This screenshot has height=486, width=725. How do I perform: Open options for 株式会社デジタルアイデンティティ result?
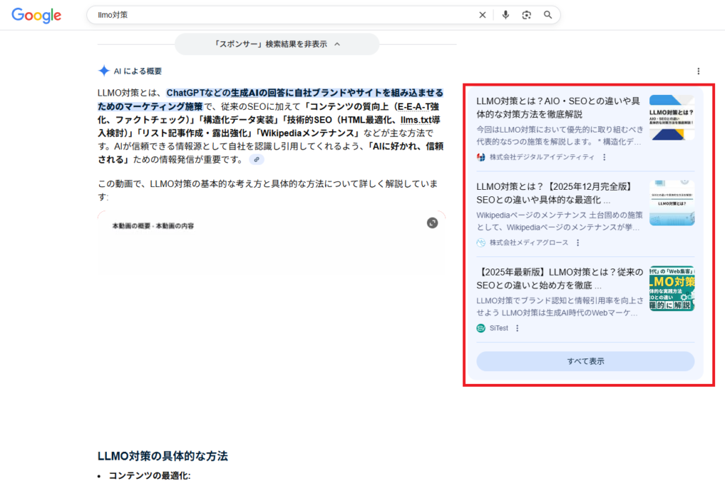(604, 157)
